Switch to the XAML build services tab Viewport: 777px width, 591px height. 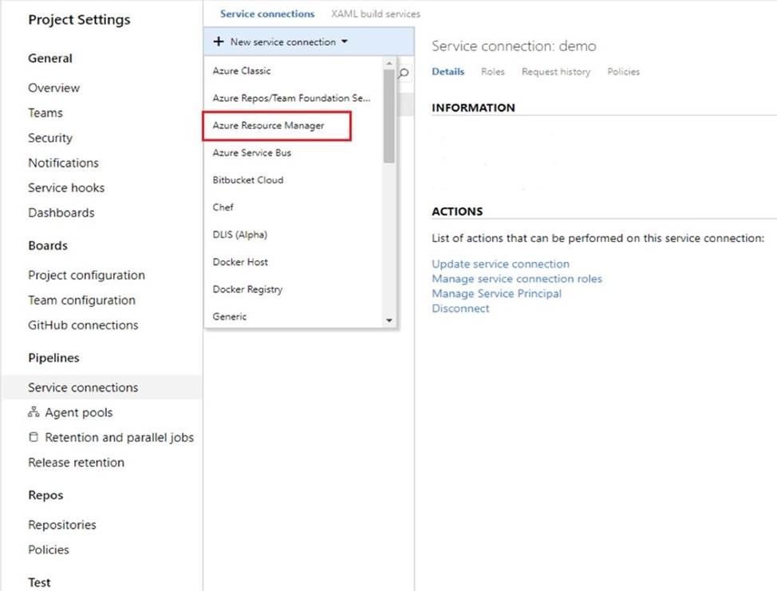pos(376,14)
